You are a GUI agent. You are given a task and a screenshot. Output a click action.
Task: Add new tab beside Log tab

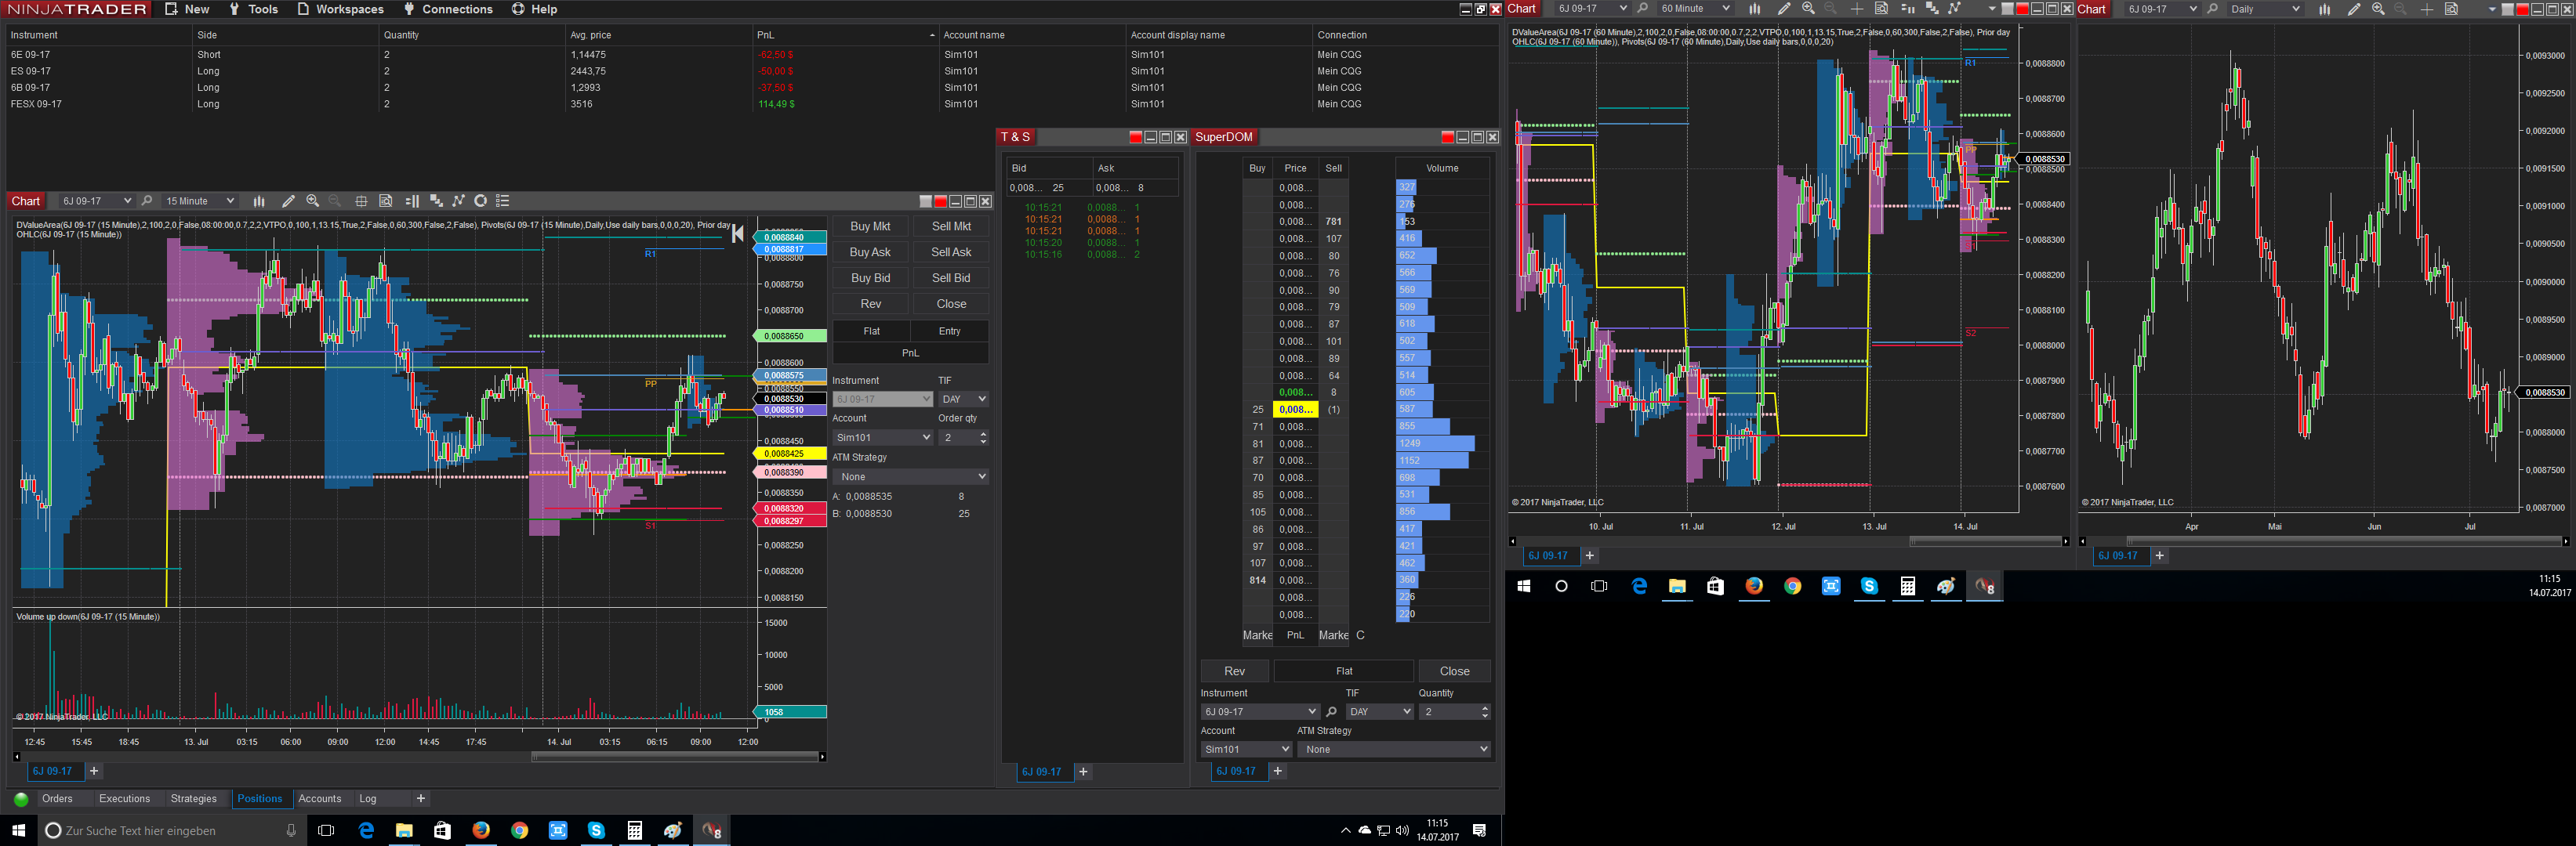(x=421, y=799)
